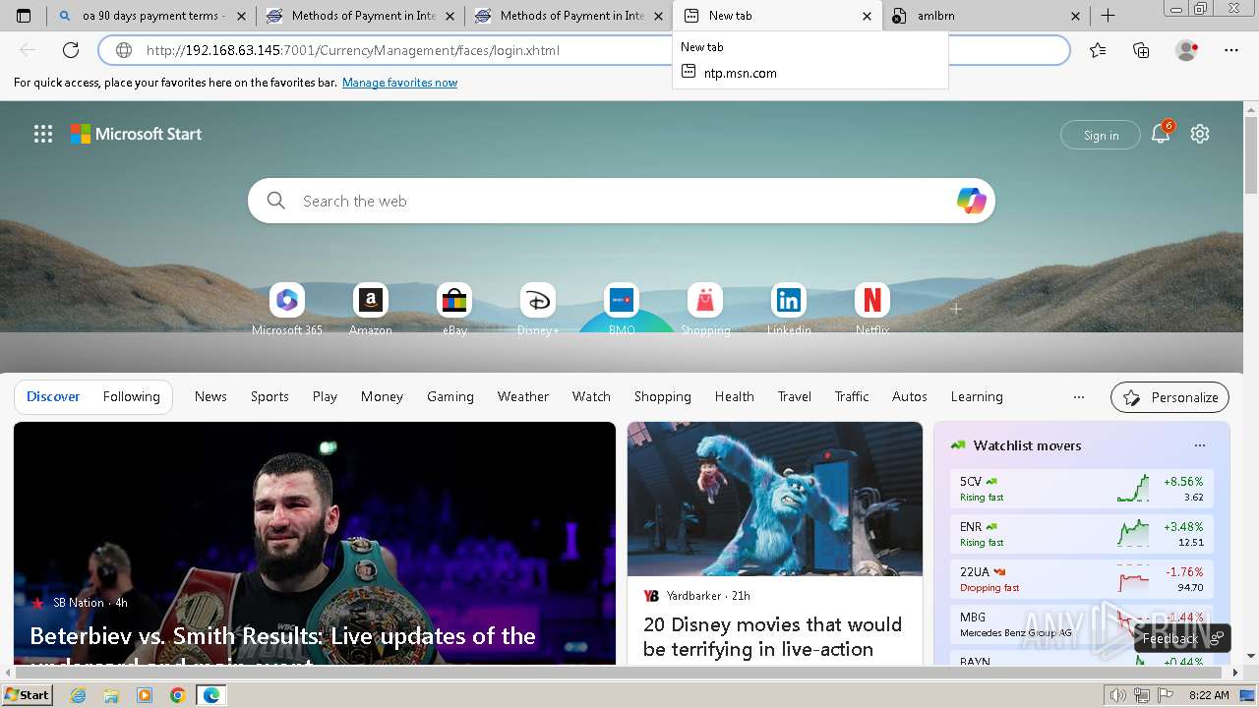Open Internet Explorer from taskbar

(x=78, y=695)
